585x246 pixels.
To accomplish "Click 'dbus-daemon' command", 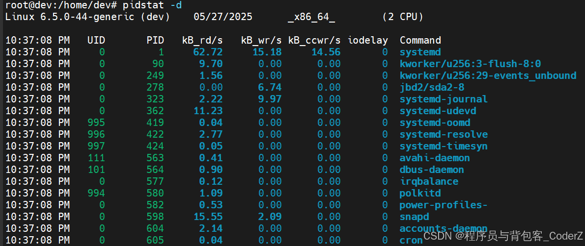I will pos(432,170).
